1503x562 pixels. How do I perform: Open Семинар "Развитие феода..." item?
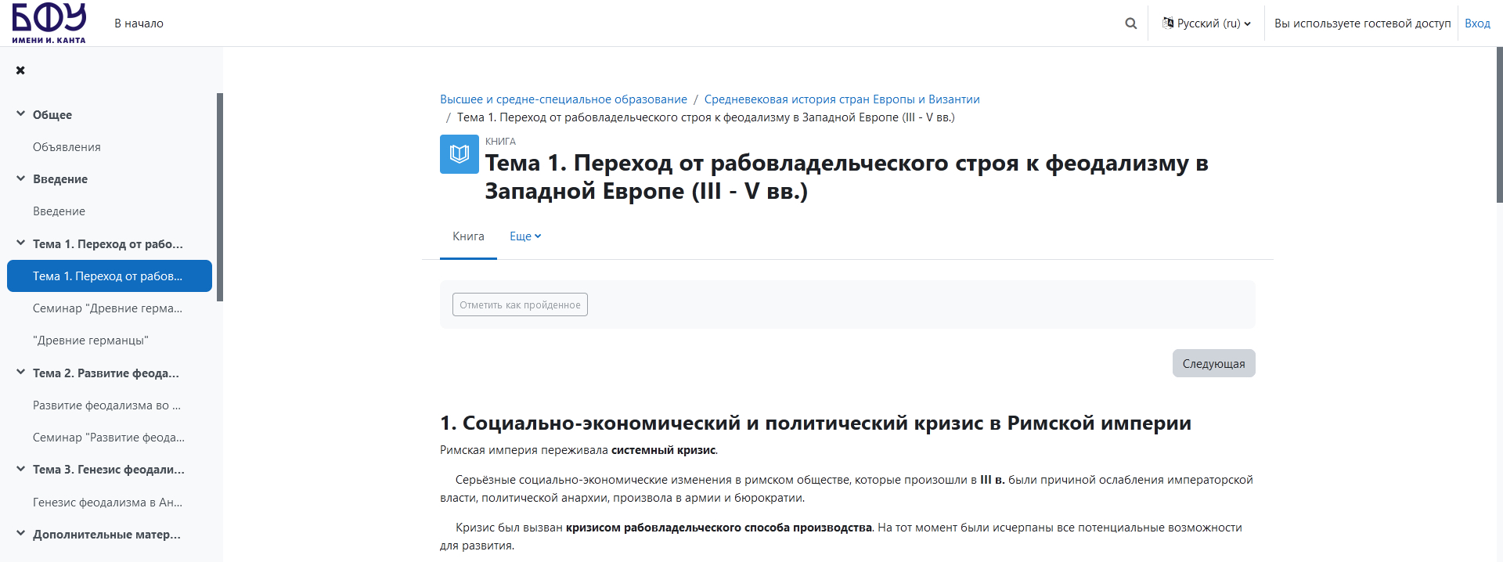pos(109,438)
